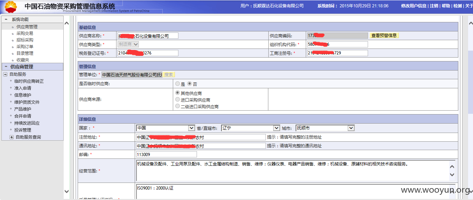Open 供应商管理 in system functions

click(x=27, y=27)
